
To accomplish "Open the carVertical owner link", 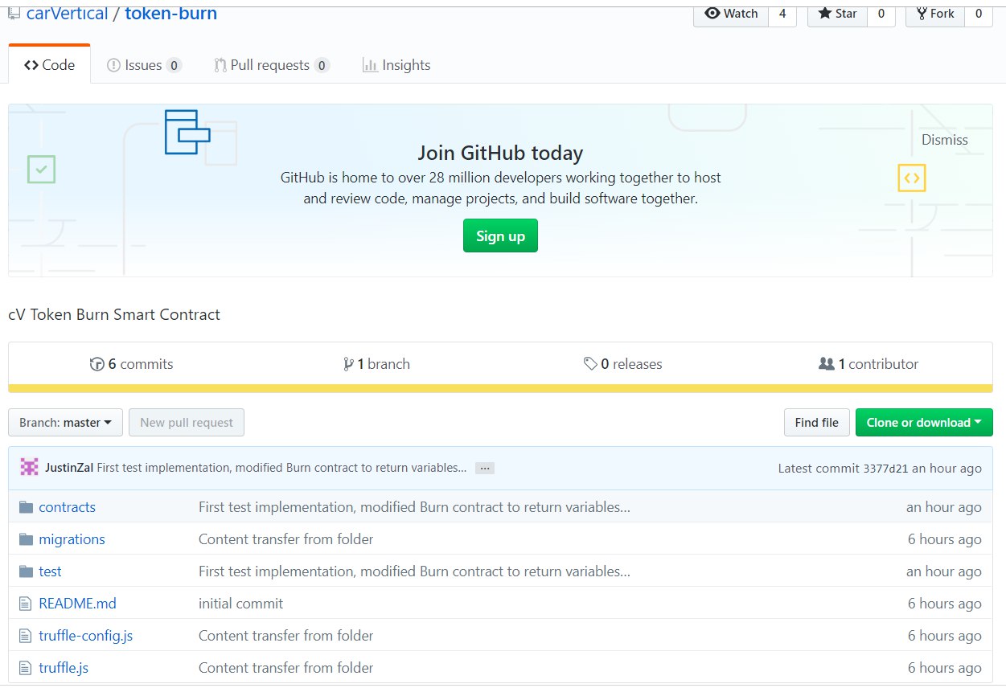I will point(67,14).
